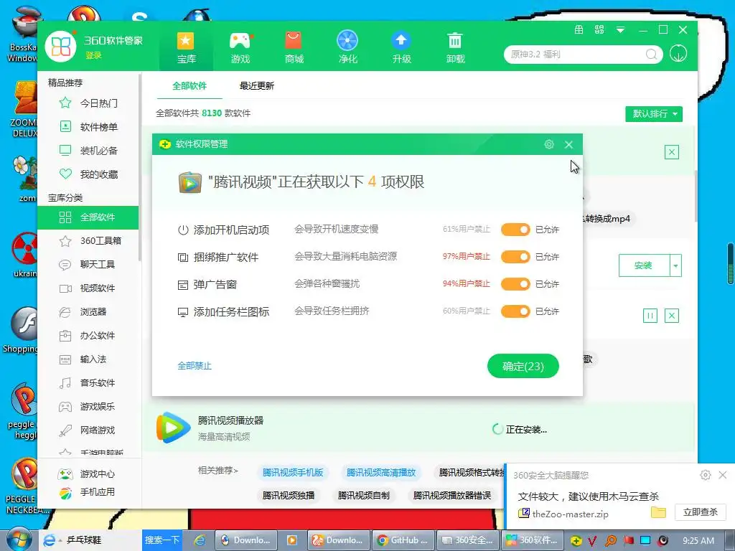
Task: Expand the 安装 button dropdown arrow
Action: (675, 265)
